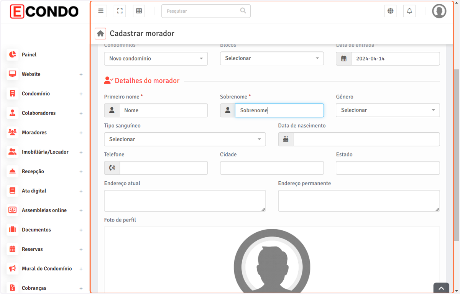The width and height of the screenshot is (460, 294).
Task: Click the birthday cake icon
Action: click(286, 139)
